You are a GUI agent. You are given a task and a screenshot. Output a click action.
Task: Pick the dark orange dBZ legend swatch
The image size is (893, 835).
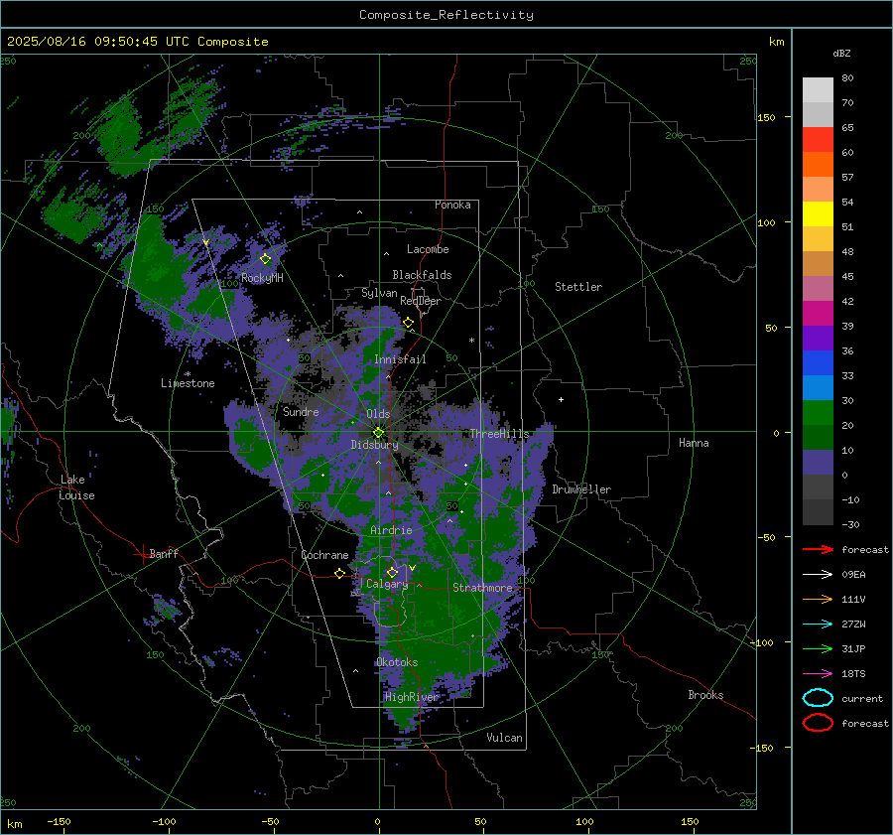818,165
